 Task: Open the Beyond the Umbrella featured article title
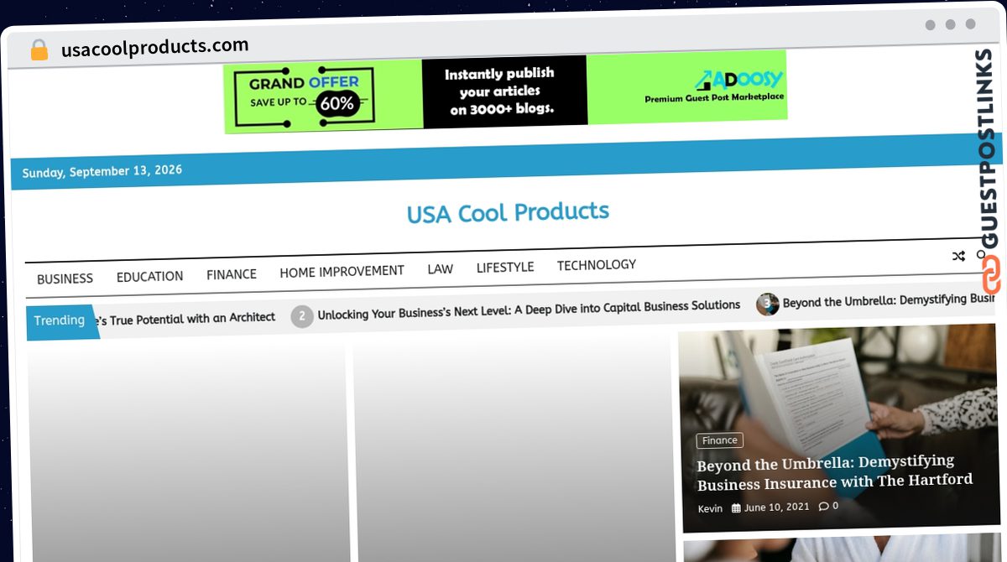[835, 472]
